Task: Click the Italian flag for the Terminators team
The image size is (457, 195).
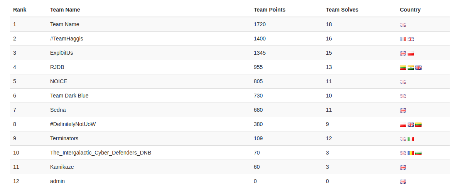Action: coord(411,139)
